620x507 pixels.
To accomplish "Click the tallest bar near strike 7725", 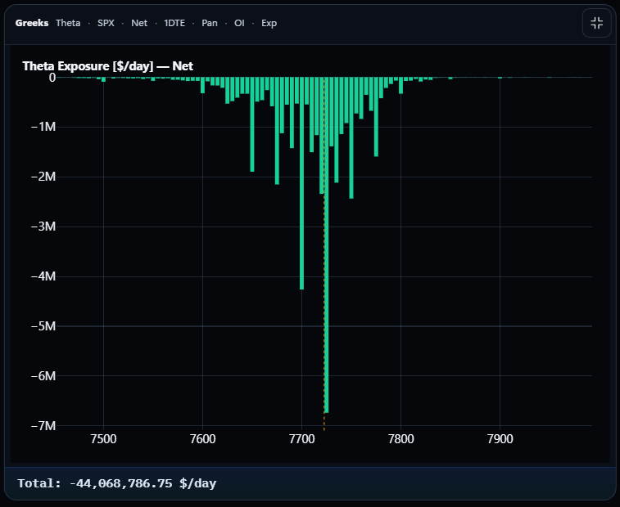I will [326, 245].
